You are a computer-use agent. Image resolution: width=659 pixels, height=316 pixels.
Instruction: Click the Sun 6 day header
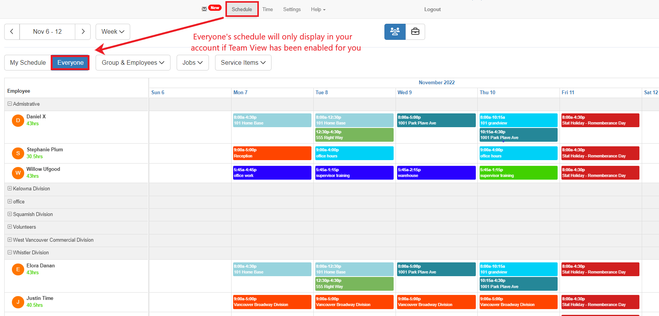pyautogui.click(x=158, y=92)
